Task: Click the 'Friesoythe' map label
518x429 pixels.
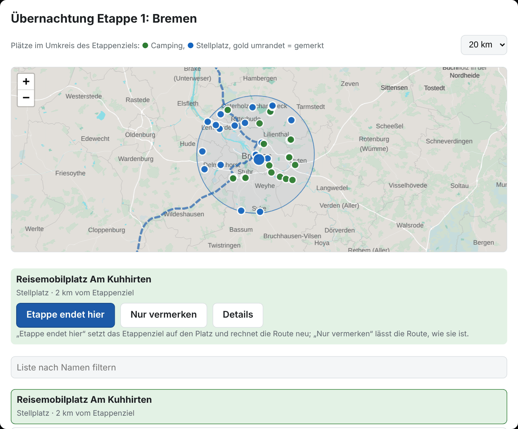Action: tap(71, 173)
